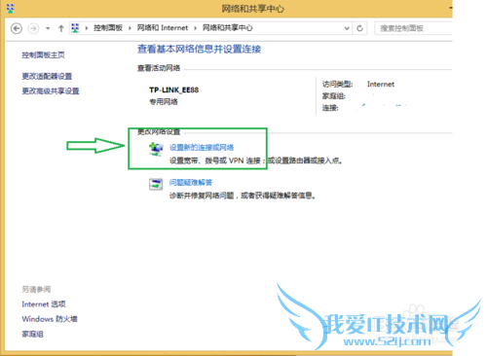Open Windows 防火墙 link
The image size is (487, 356).
coord(50,319)
